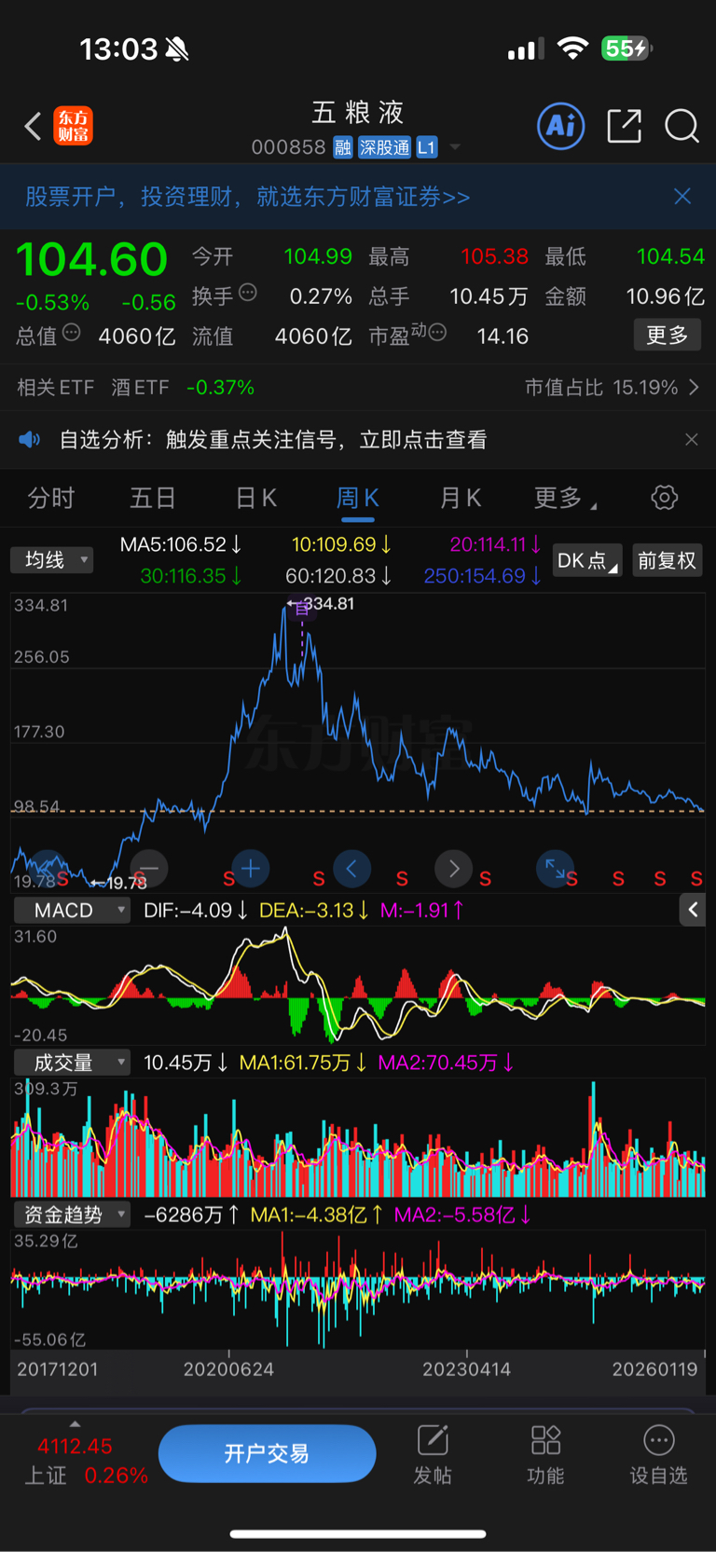Image resolution: width=716 pixels, height=1552 pixels.
Task: Tap the 深股通 badge
Action: [x=385, y=147]
